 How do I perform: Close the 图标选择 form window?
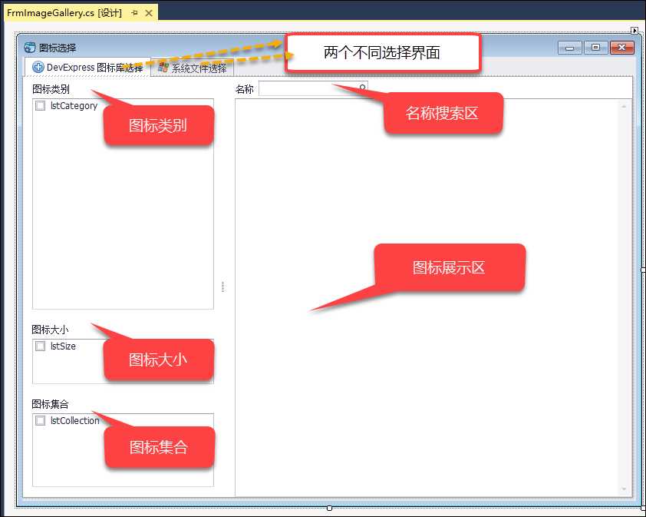pyautogui.click(x=621, y=48)
